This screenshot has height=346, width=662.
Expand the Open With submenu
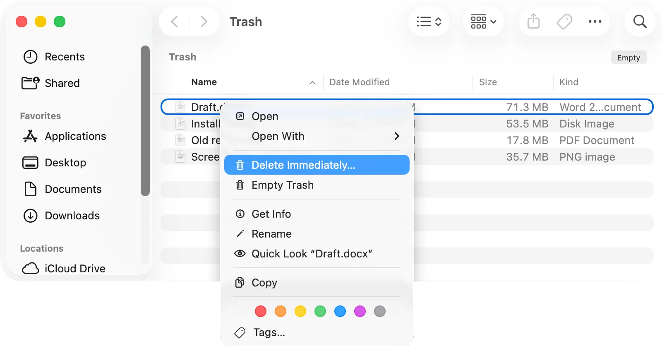point(317,136)
